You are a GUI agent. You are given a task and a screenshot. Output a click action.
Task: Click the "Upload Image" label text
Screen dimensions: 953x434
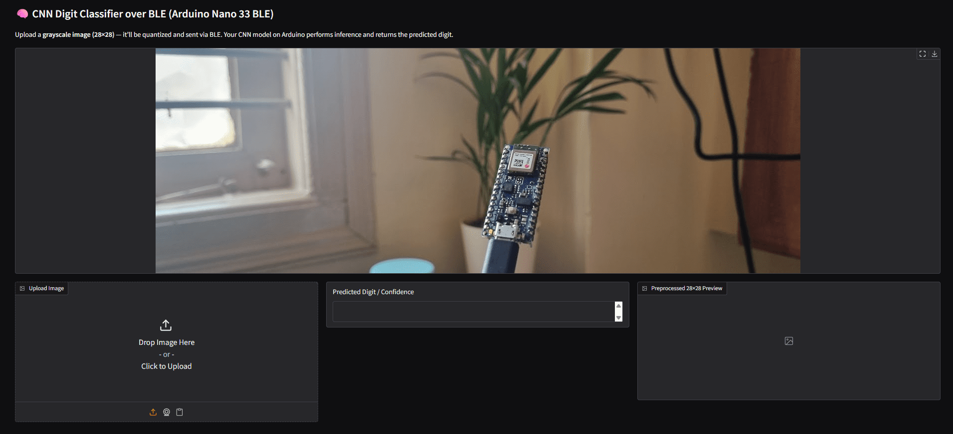pyautogui.click(x=46, y=289)
